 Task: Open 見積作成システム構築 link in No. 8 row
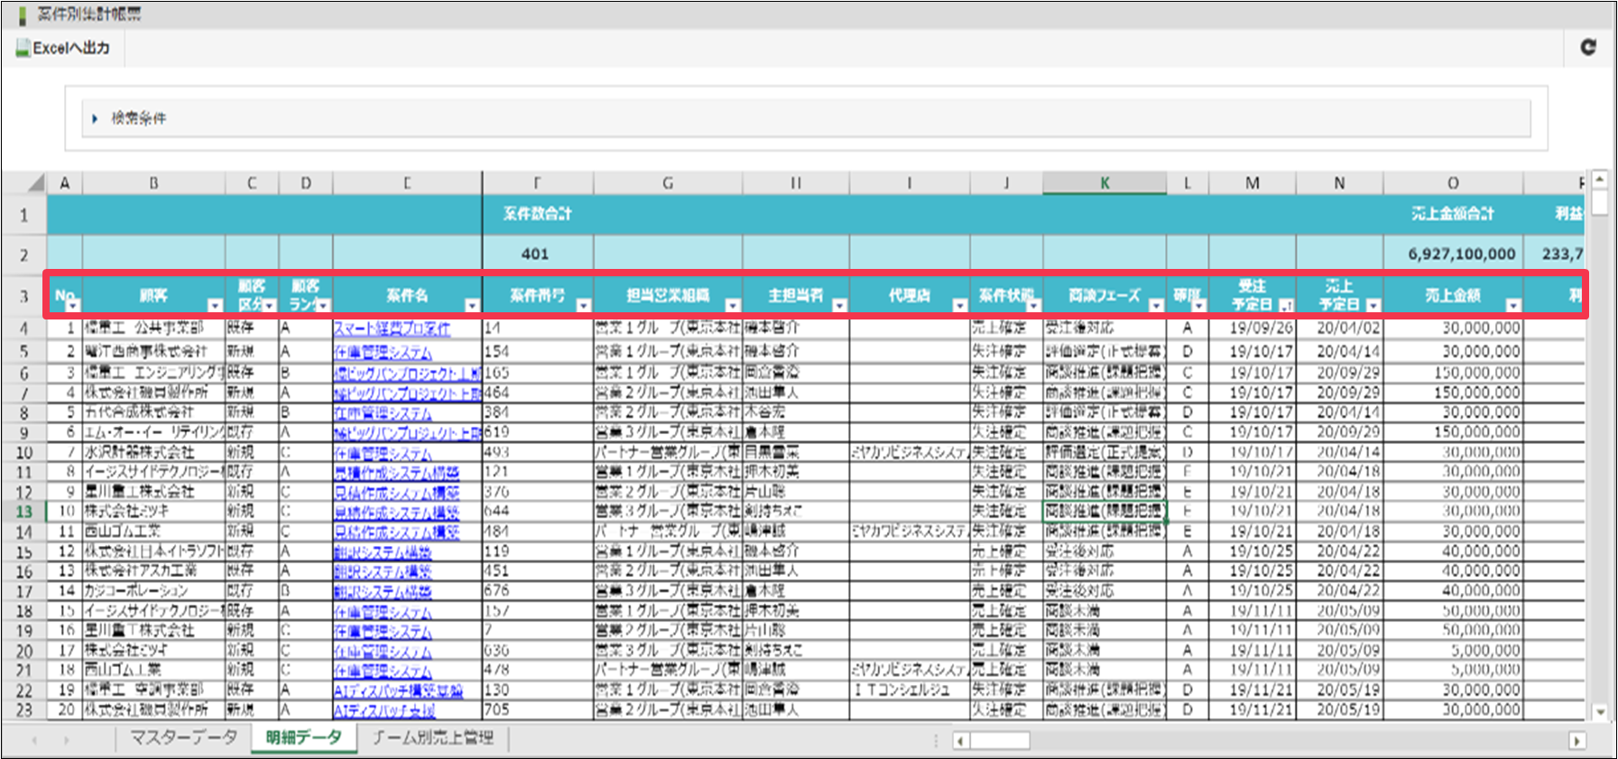396,472
